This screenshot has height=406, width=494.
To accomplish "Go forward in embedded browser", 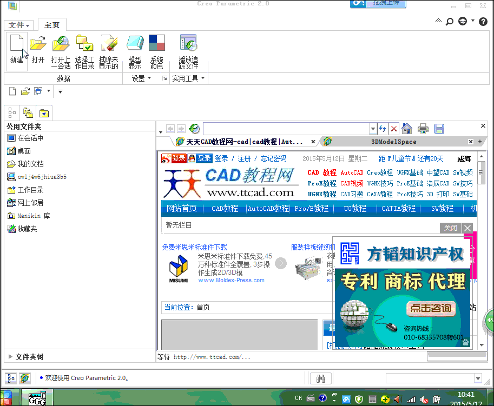I will tap(181, 129).
